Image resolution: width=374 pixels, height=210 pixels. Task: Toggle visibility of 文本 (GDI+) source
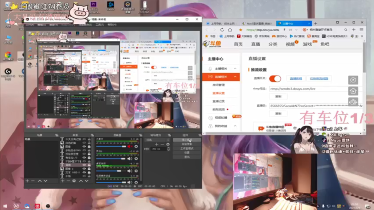click(x=84, y=172)
